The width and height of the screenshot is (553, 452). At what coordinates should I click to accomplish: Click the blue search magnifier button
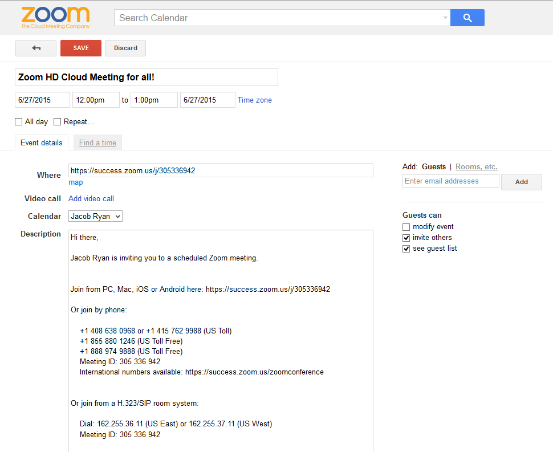click(467, 18)
